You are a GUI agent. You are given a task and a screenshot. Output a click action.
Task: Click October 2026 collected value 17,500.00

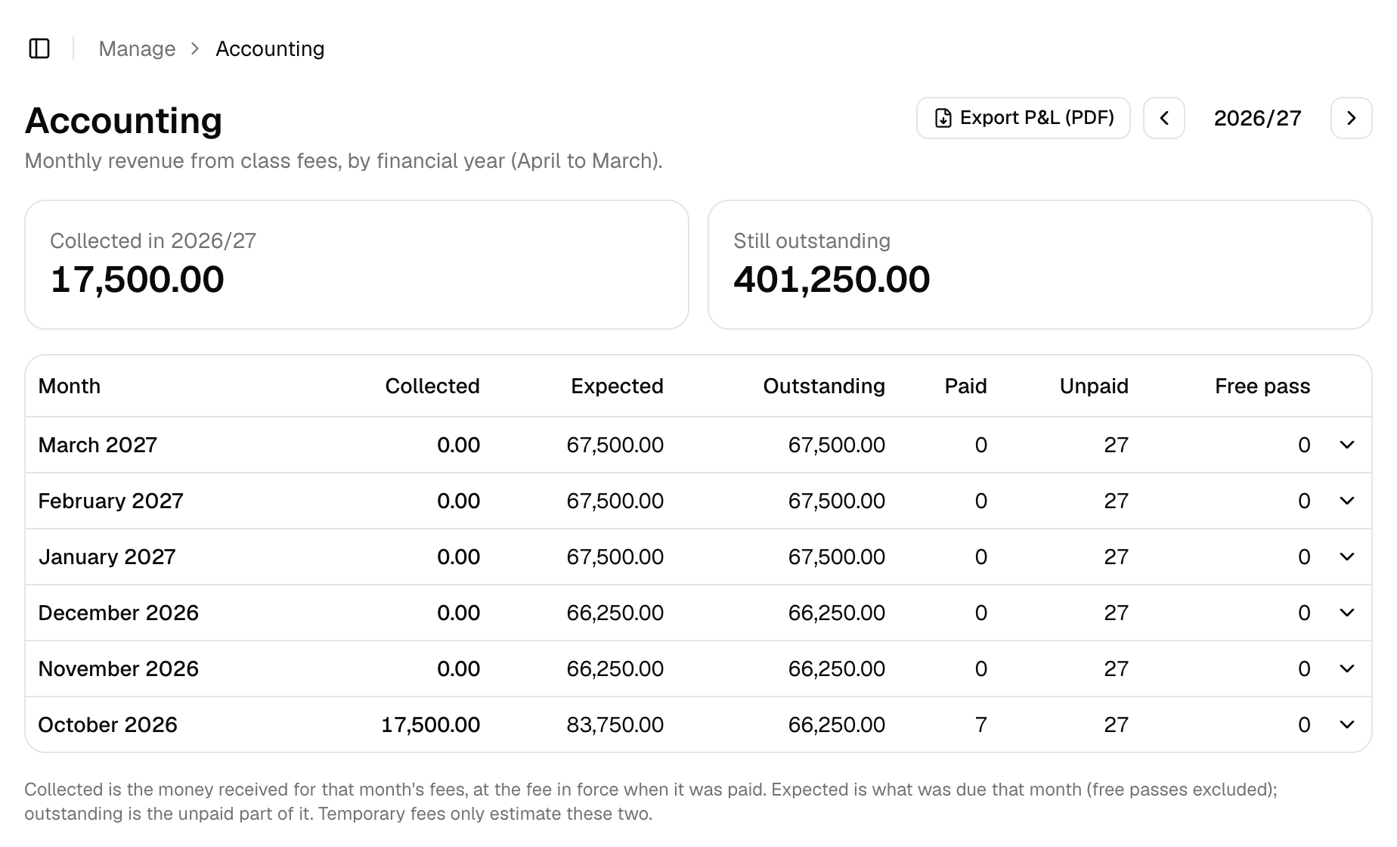click(431, 724)
